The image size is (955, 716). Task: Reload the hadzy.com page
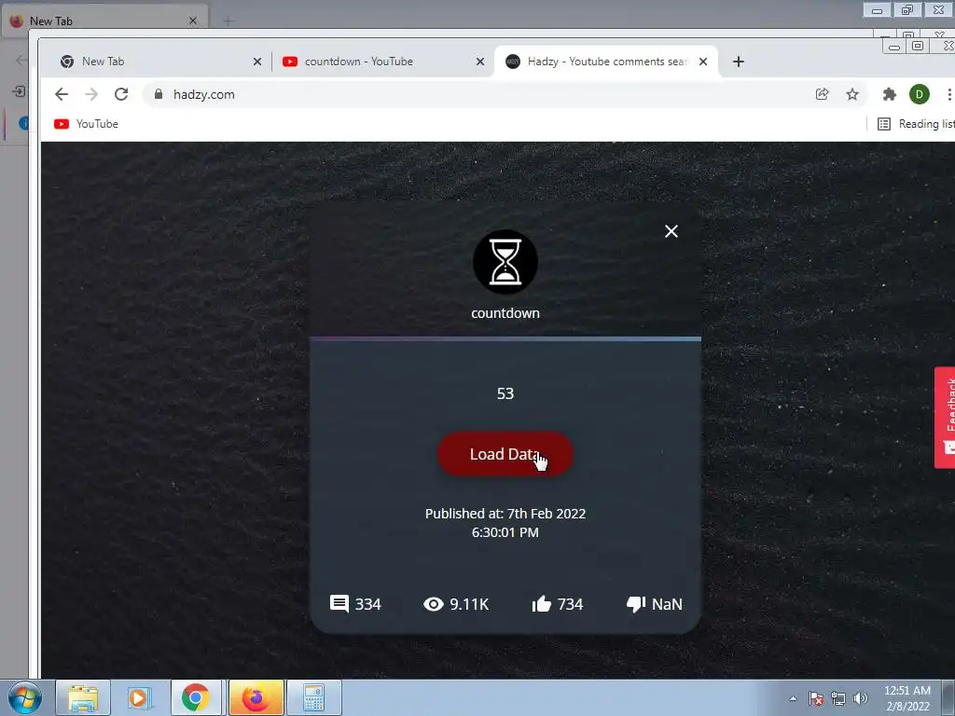click(x=121, y=94)
